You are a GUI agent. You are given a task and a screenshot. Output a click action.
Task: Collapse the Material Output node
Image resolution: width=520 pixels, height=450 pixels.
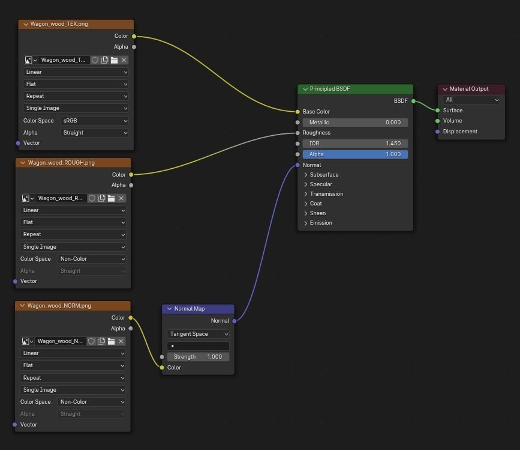click(x=445, y=89)
